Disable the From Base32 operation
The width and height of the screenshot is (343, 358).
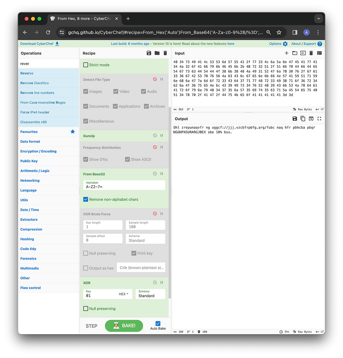(155, 174)
